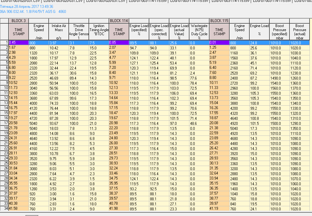Select the Boost Pressure (actual) column header
312x216 pixels.
pos(300,32)
